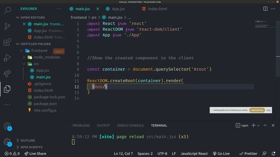
Task: Change JavaScript React language mode
Action: click(194, 154)
